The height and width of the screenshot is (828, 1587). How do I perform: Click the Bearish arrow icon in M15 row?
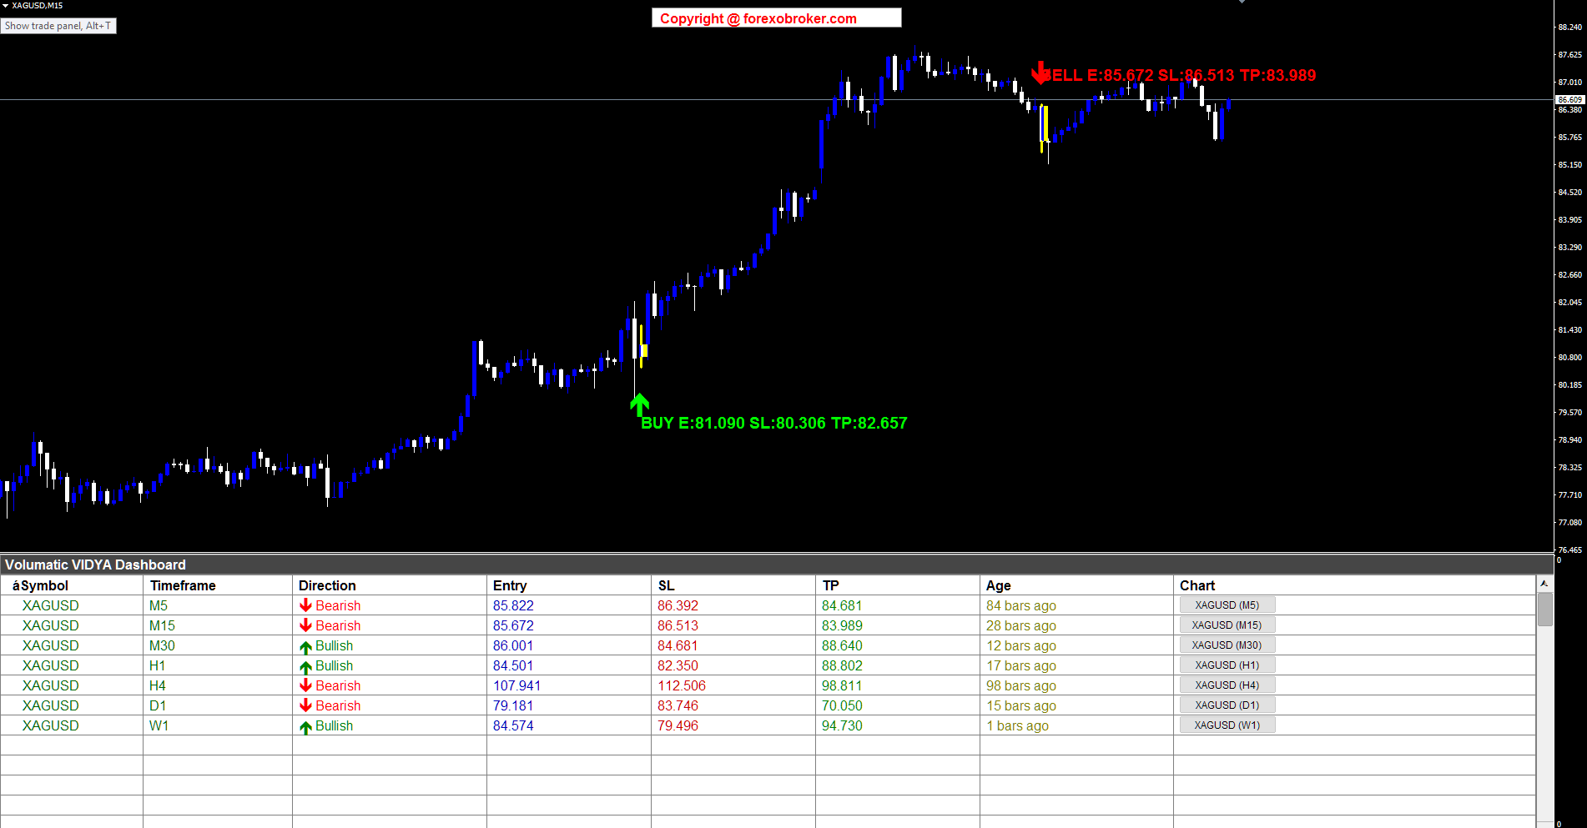(305, 625)
